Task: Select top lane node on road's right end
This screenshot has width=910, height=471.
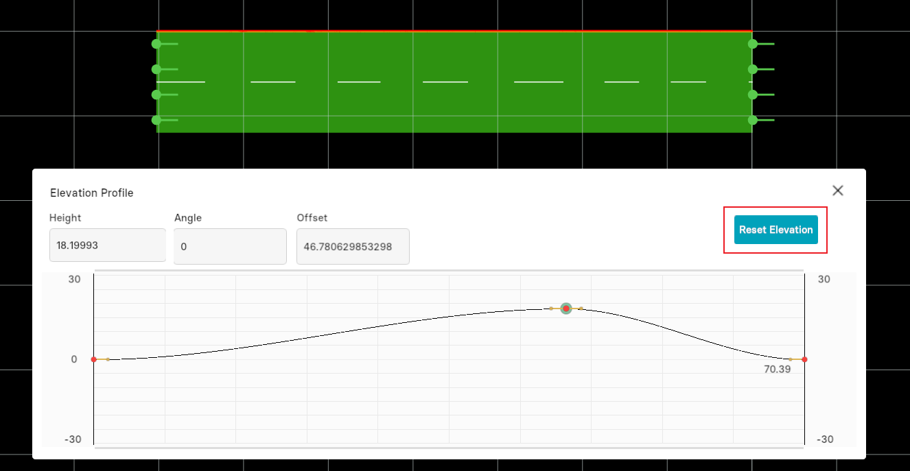Action: [753, 44]
